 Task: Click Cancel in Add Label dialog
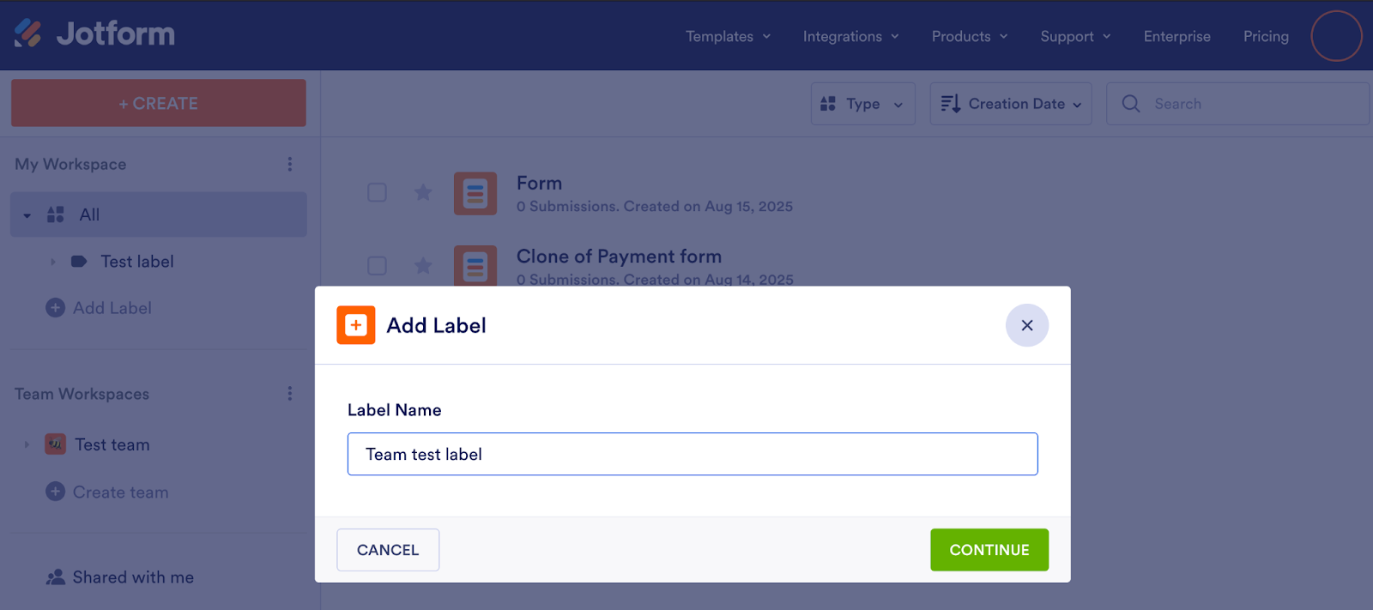tap(388, 550)
